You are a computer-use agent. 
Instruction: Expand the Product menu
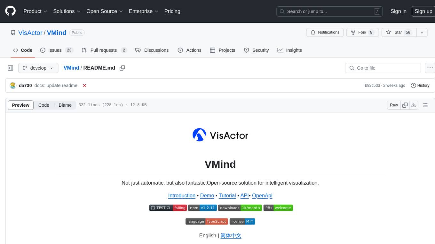click(35, 11)
